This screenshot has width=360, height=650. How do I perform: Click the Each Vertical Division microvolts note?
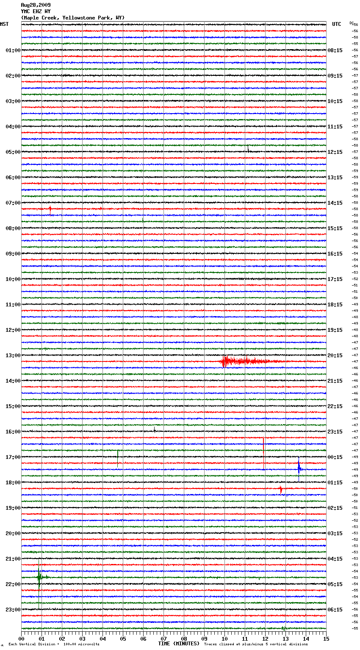54,644
